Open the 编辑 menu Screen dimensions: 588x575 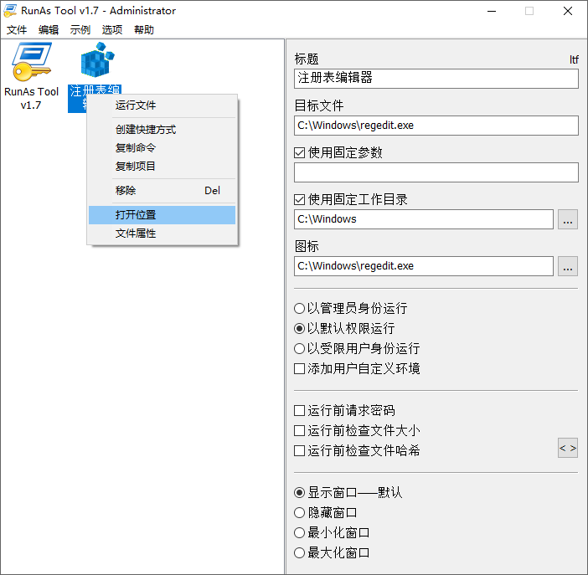49,29
